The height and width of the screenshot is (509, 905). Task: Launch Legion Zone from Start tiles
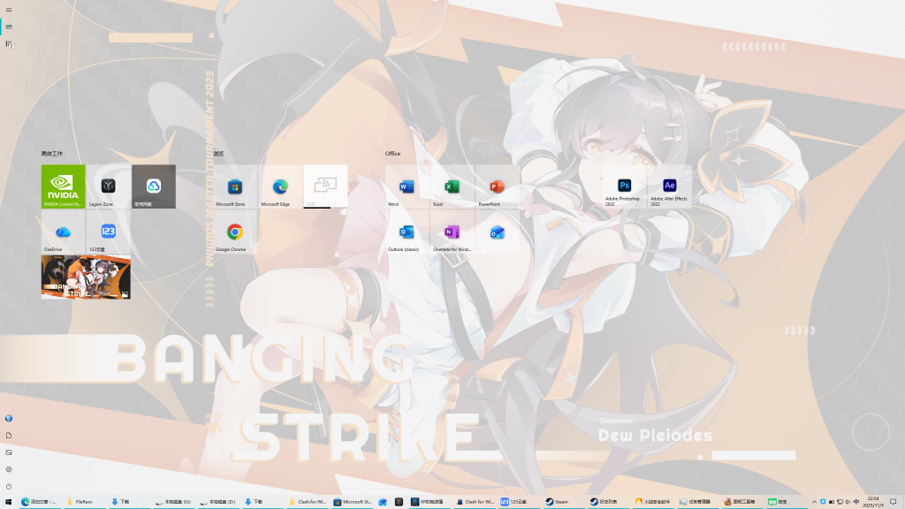[x=108, y=186]
